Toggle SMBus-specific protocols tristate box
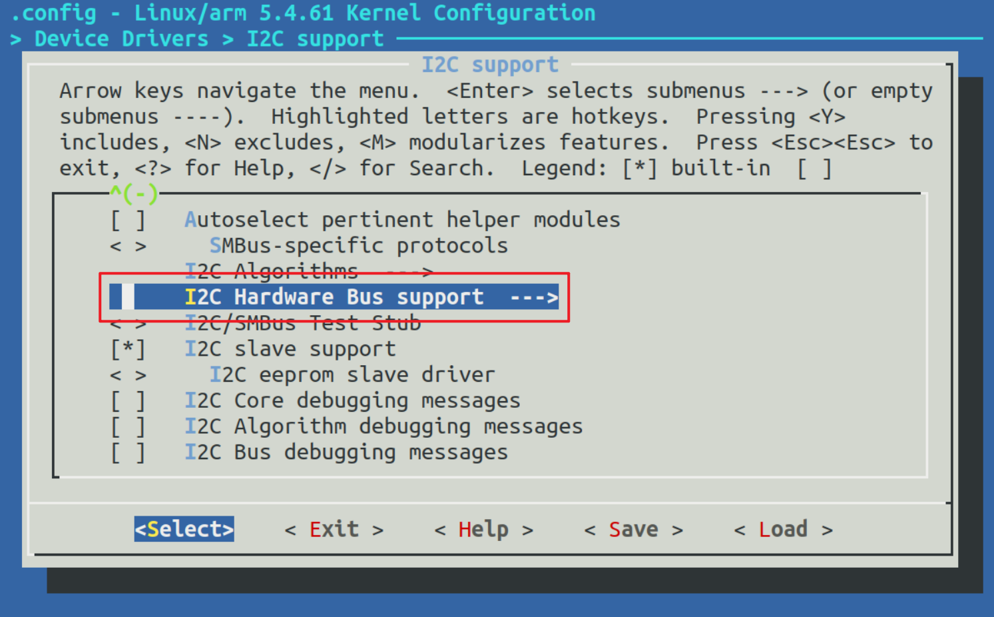The image size is (994, 617). (x=127, y=246)
